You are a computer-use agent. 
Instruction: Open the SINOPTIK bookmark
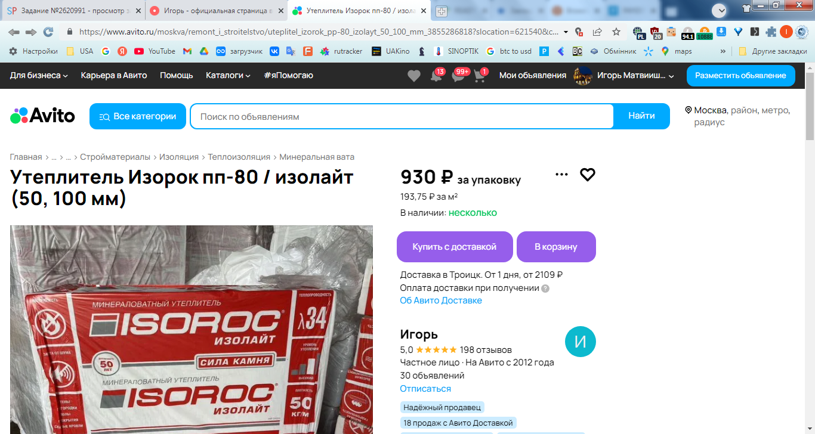[x=456, y=51]
